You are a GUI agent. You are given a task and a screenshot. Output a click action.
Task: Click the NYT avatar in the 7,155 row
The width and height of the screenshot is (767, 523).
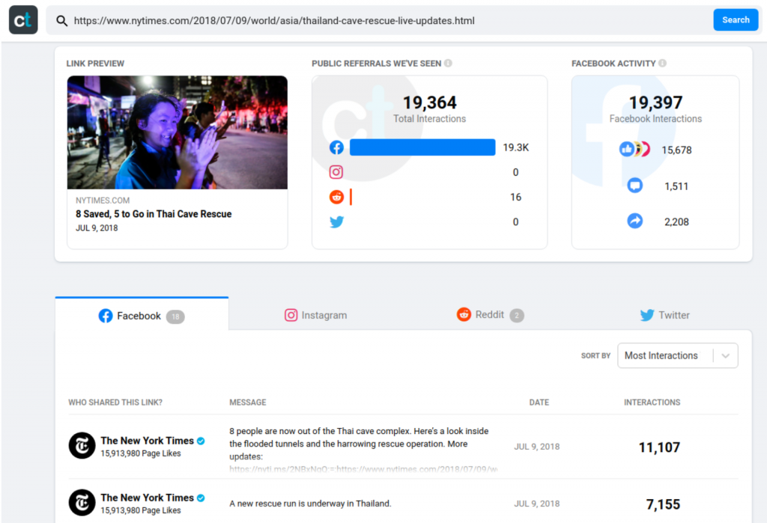tap(82, 503)
